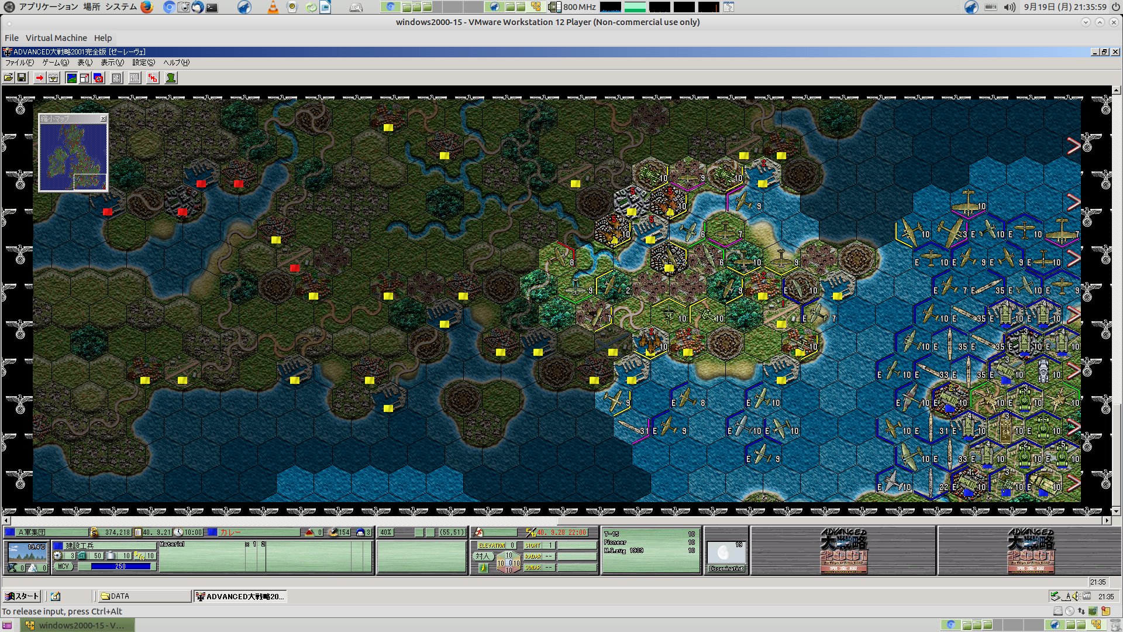Click the window-layout toolbar icon

pyautogui.click(x=85, y=78)
